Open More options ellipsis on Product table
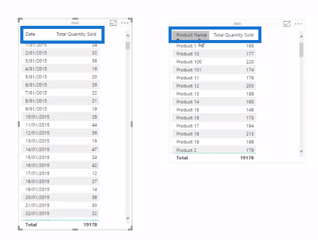The height and width of the screenshot is (240, 318). [x=298, y=24]
